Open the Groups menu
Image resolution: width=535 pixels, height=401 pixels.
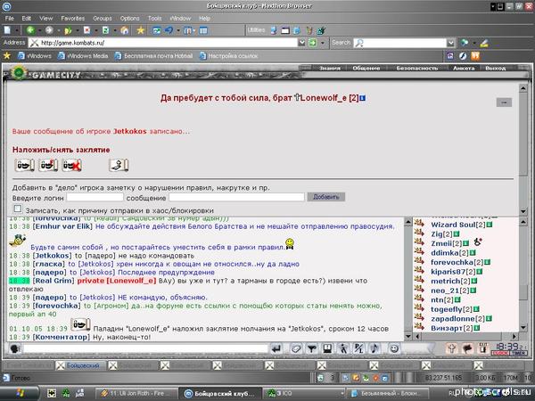[102, 19]
